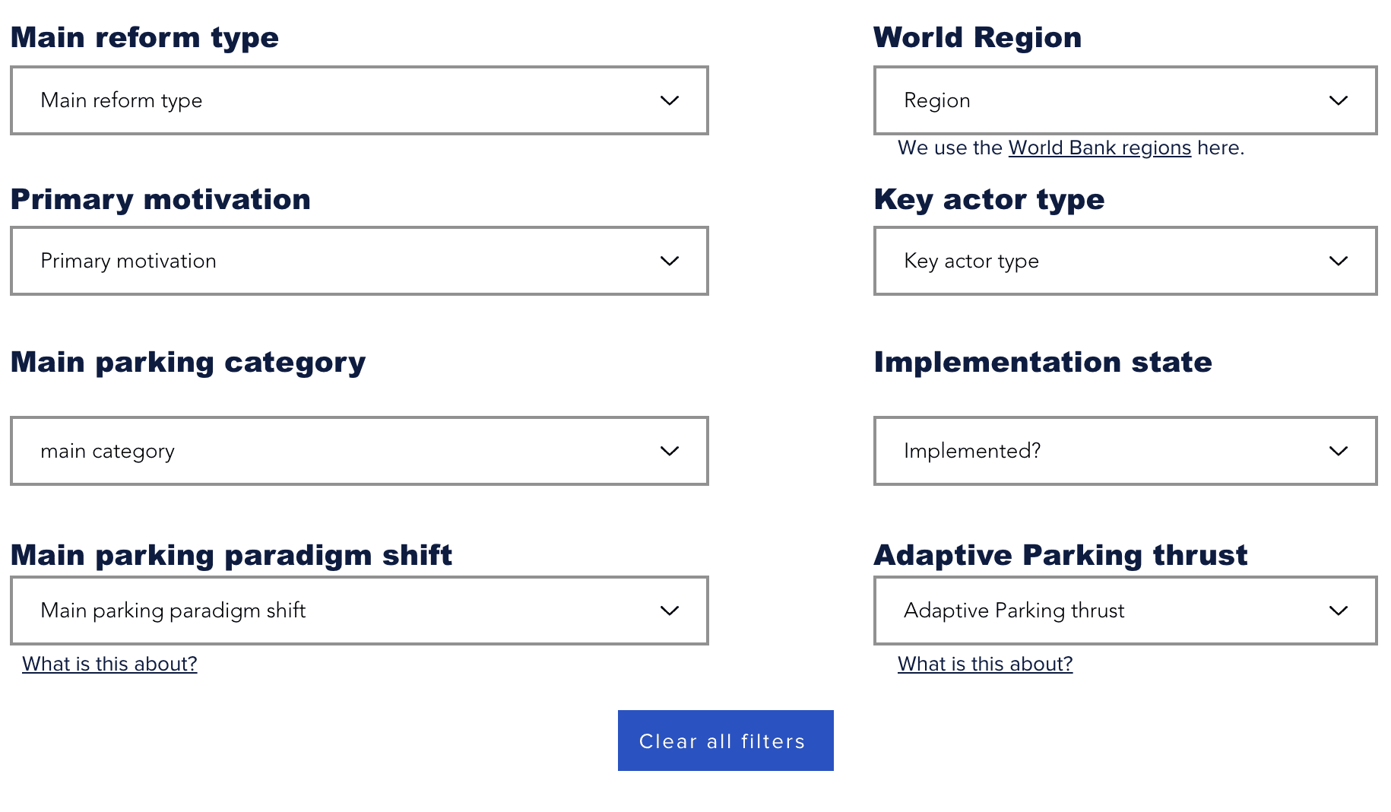Expand the Implemented? dropdown

coord(1125,451)
